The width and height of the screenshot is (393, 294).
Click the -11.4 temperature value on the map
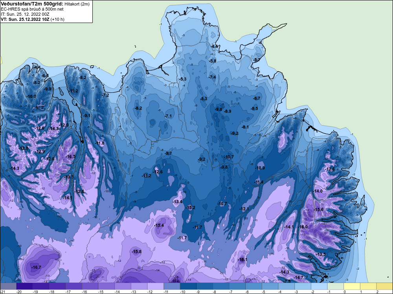coord(259,182)
